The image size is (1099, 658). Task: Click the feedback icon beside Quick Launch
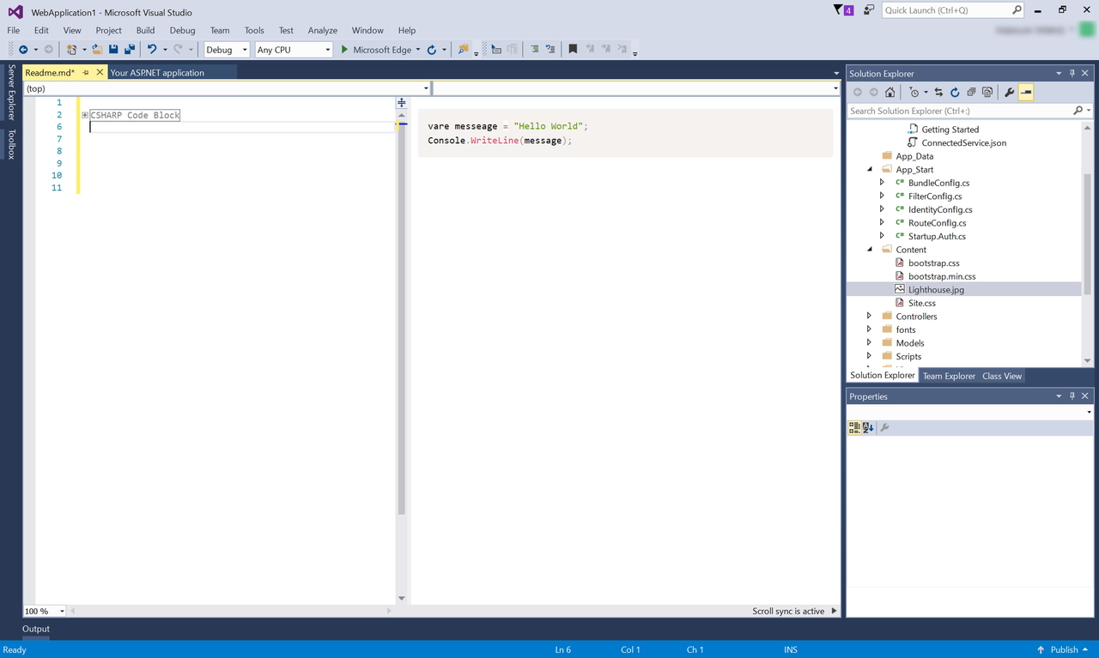869,10
